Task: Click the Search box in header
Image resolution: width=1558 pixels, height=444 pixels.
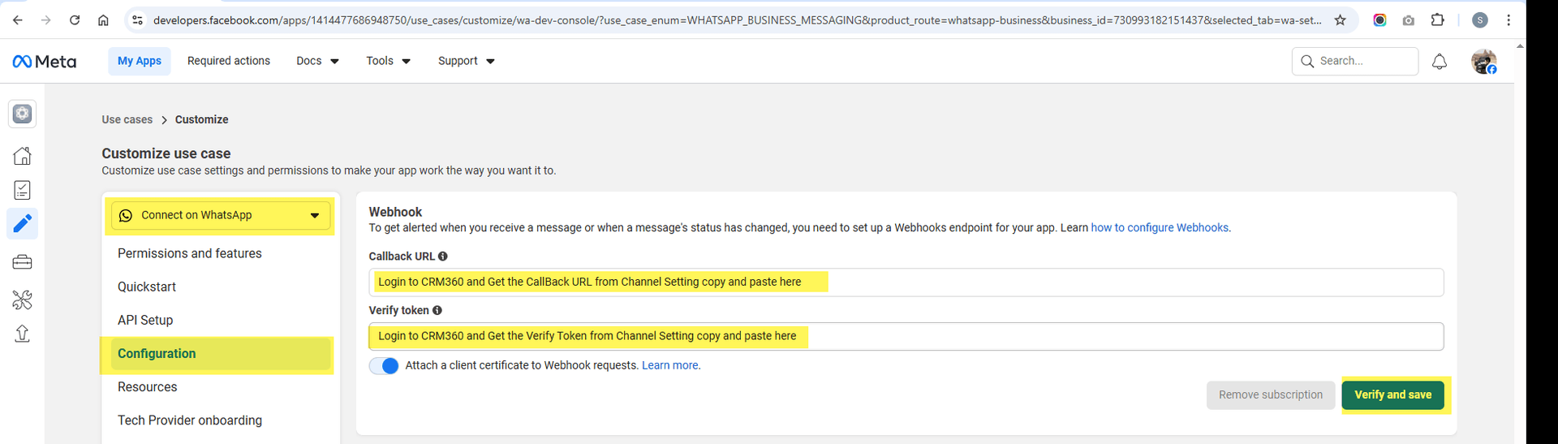Action: (1354, 62)
